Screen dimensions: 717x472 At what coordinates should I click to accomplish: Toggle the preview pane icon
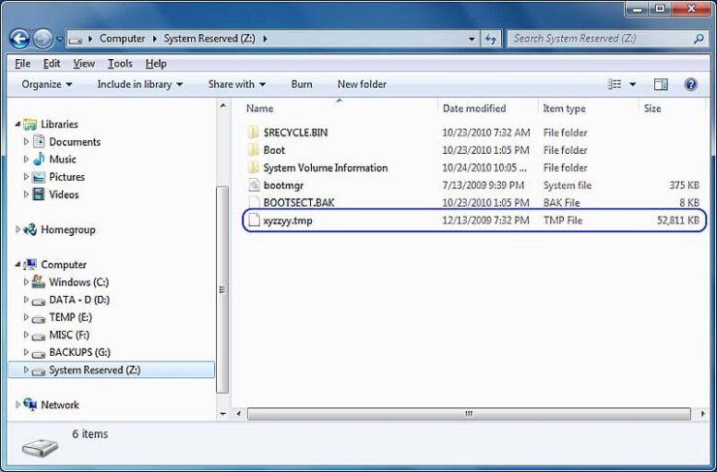click(x=661, y=84)
